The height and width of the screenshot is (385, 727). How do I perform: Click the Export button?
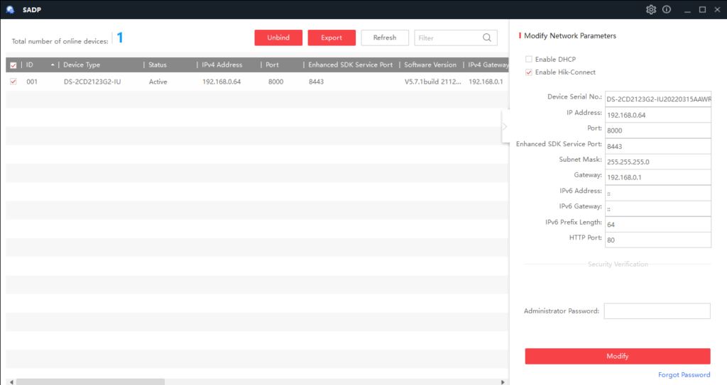tap(332, 38)
